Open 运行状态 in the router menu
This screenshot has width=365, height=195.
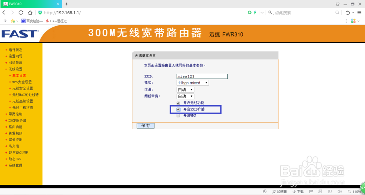click(15, 50)
